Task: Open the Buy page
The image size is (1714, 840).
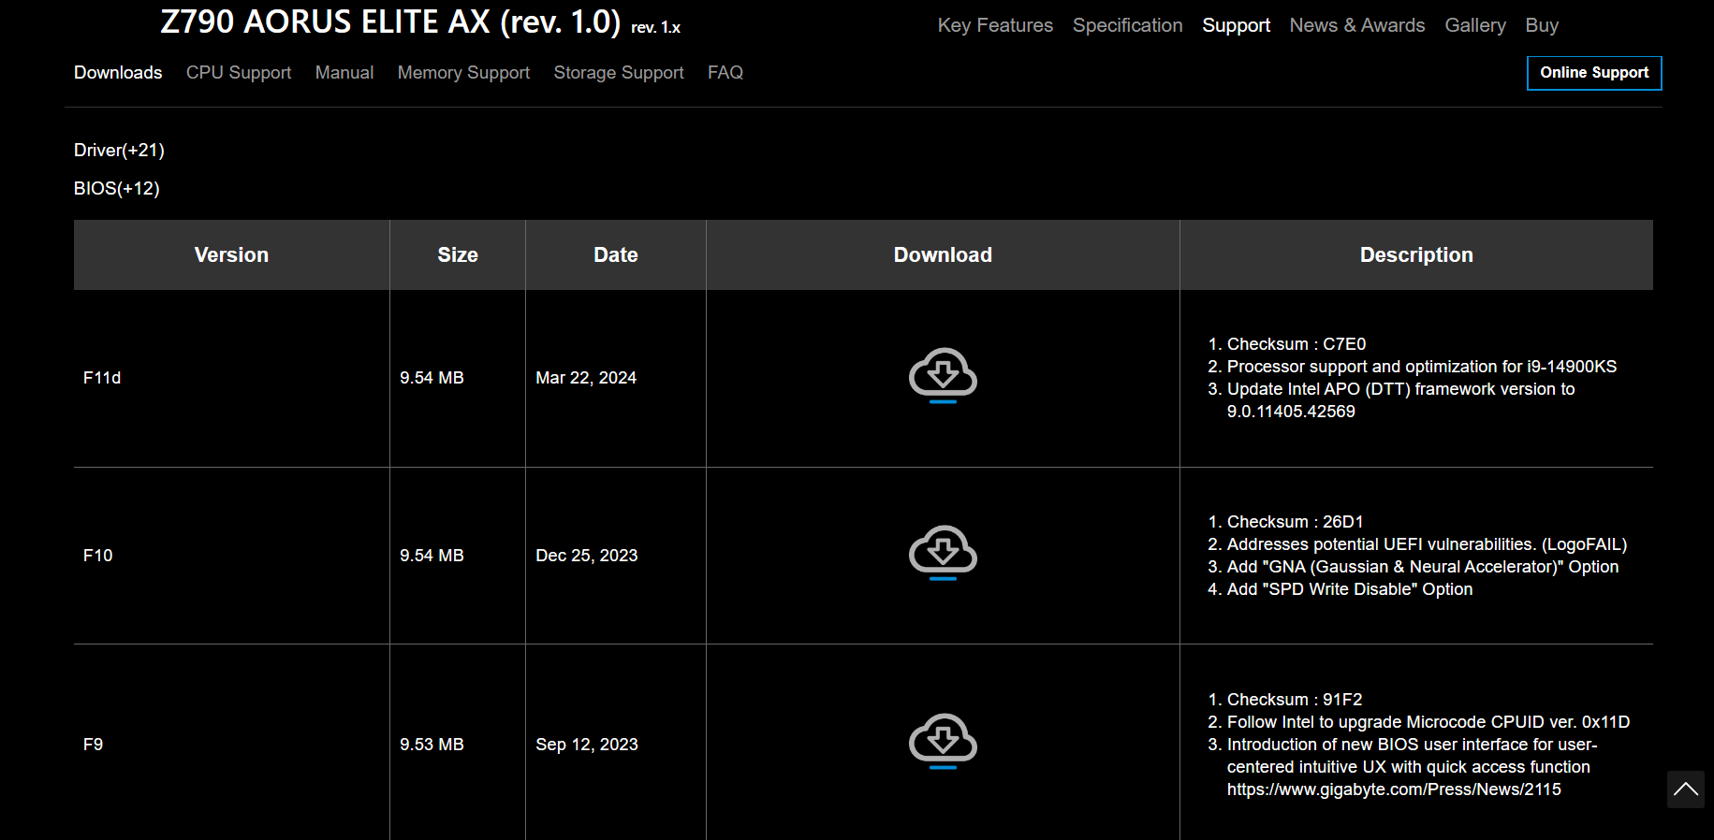Action: (1542, 25)
